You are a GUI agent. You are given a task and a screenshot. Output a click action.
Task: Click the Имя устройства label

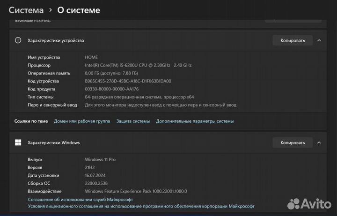pyautogui.click(x=44, y=58)
